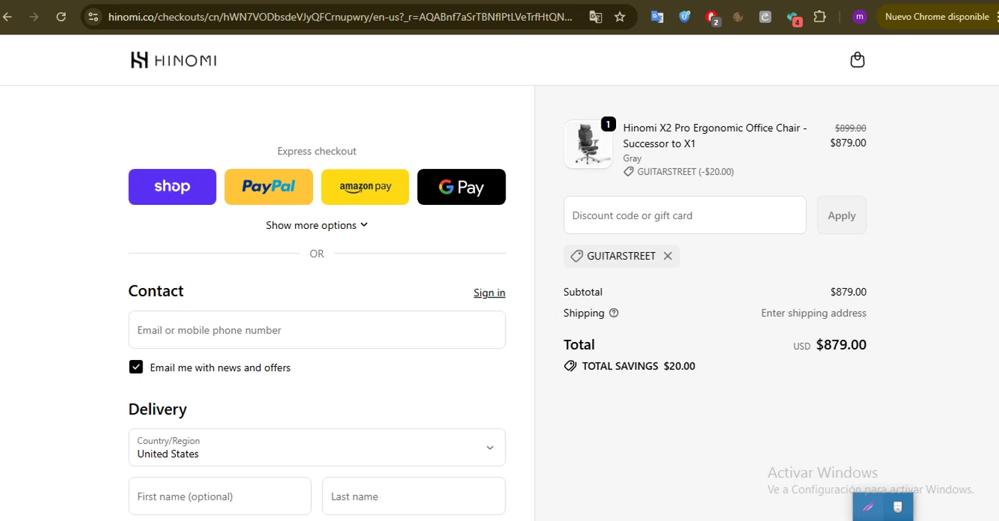Click the Apply discount button
The width and height of the screenshot is (999, 521).
(842, 215)
